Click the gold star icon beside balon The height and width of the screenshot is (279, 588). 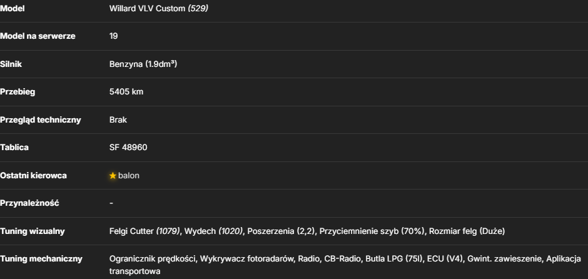pos(113,176)
